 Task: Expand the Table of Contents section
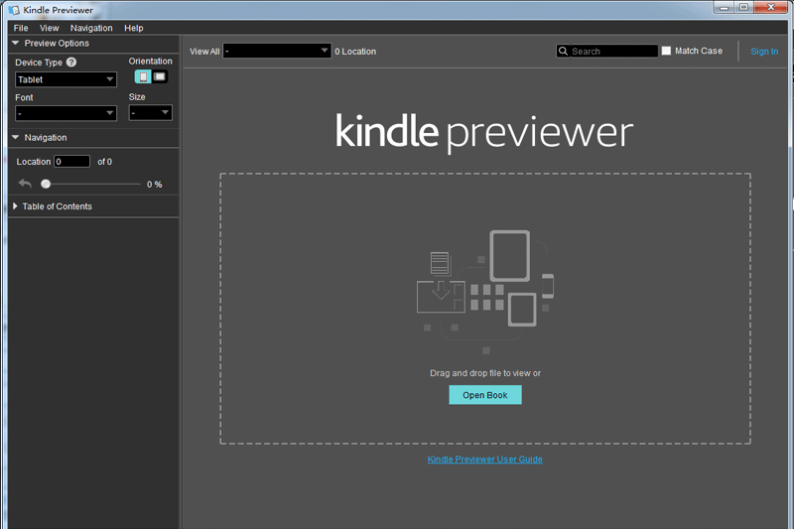pyautogui.click(x=15, y=206)
